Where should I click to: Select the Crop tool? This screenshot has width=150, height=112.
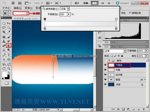(4, 32)
